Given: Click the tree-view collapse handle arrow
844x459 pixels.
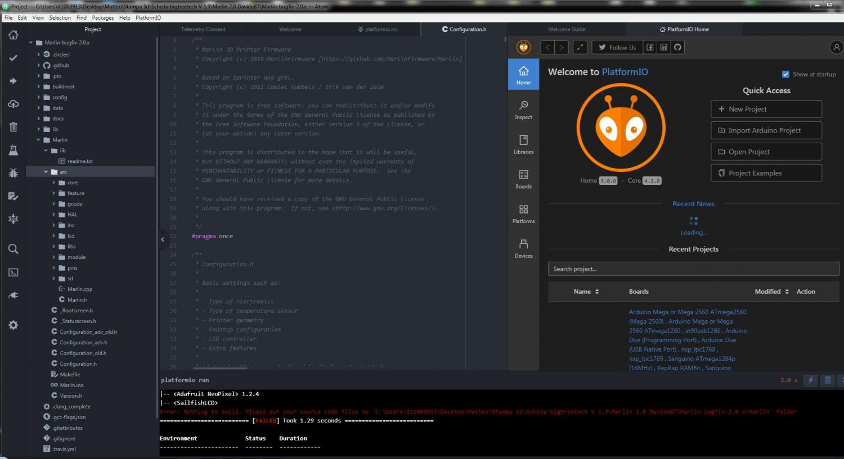Looking at the screenshot, I should point(163,239).
